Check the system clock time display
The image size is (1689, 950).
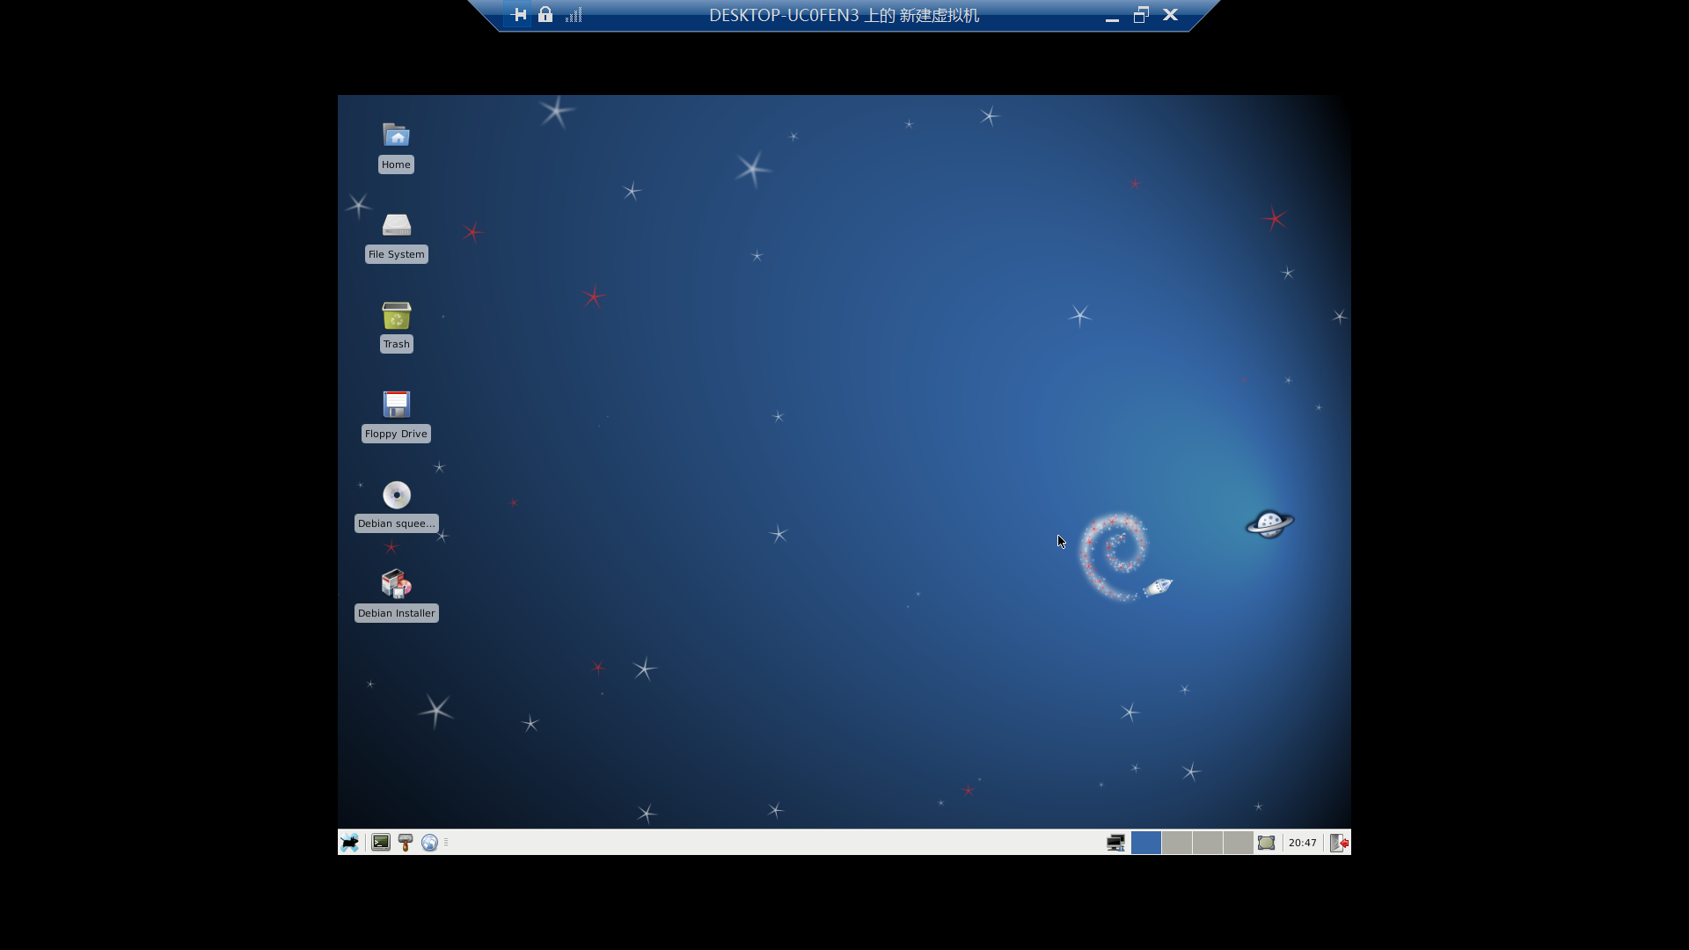pos(1302,841)
